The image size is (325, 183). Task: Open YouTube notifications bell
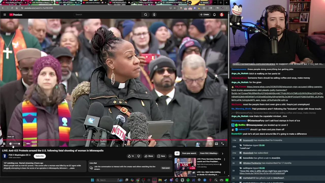click(x=214, y=14)
